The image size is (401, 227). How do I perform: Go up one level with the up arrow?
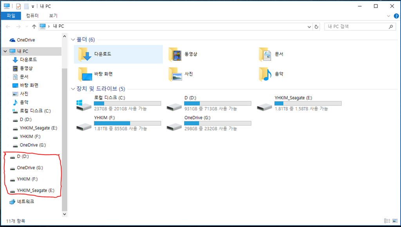34,27
